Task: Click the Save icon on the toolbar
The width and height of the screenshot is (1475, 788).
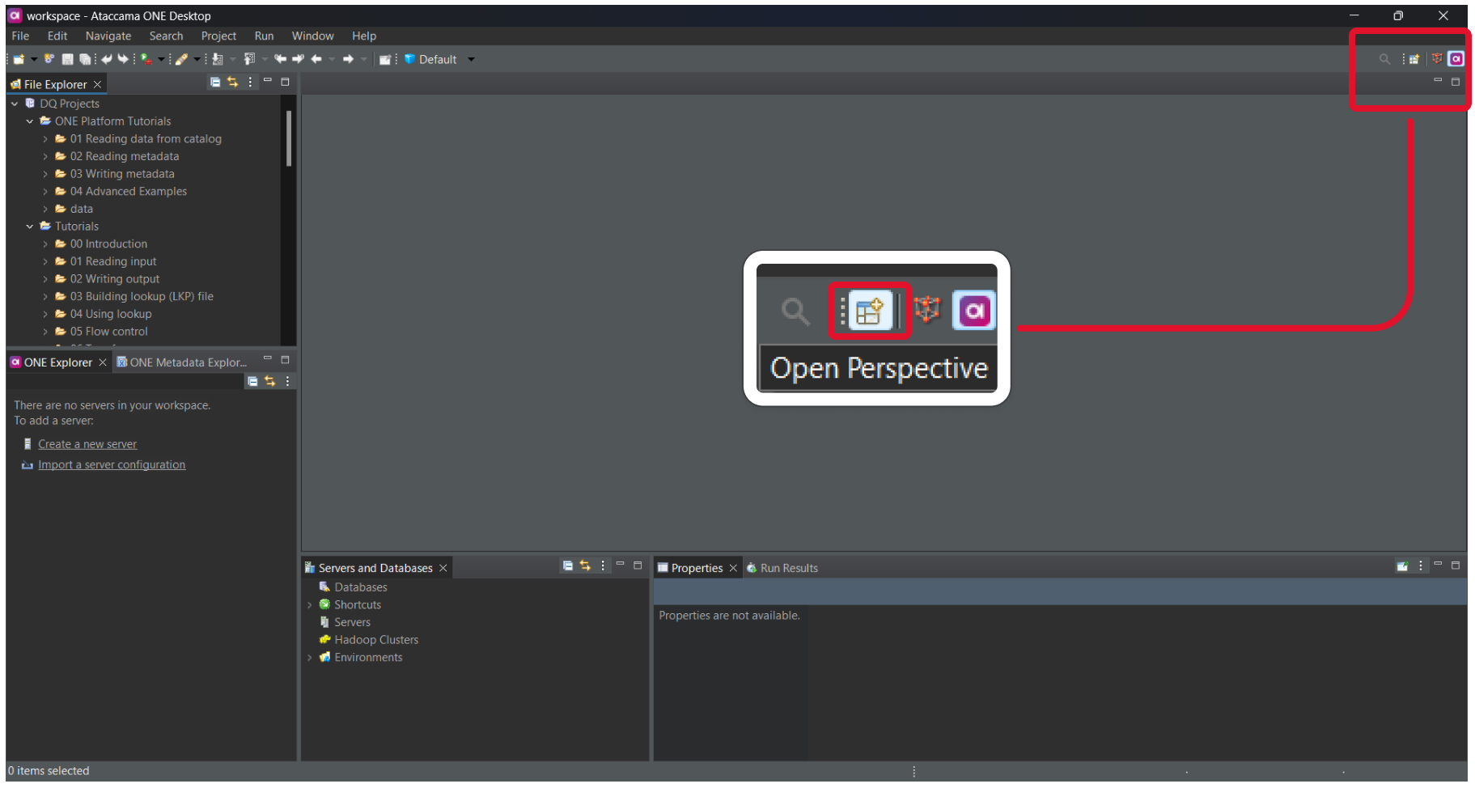Action: tap(66, 58)
